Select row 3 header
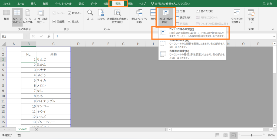The width and height of the screenshot is (277, 139). 3,60
